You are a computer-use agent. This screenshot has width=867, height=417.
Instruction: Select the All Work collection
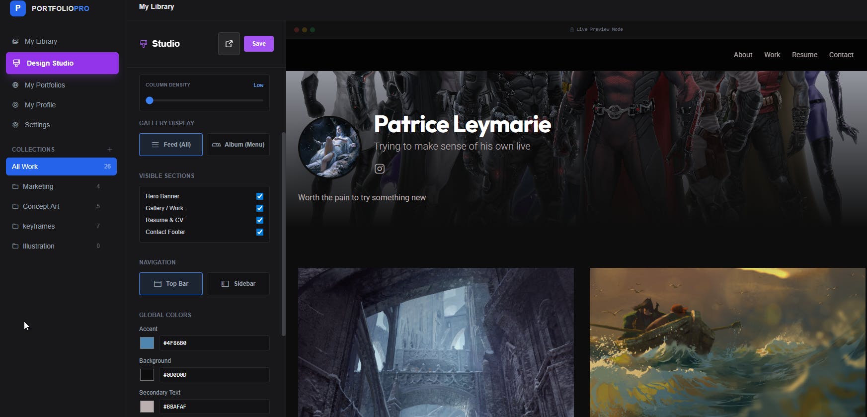coord(61,167)
